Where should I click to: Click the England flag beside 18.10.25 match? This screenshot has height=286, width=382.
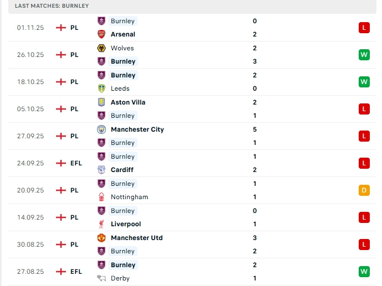click(61, 82)
